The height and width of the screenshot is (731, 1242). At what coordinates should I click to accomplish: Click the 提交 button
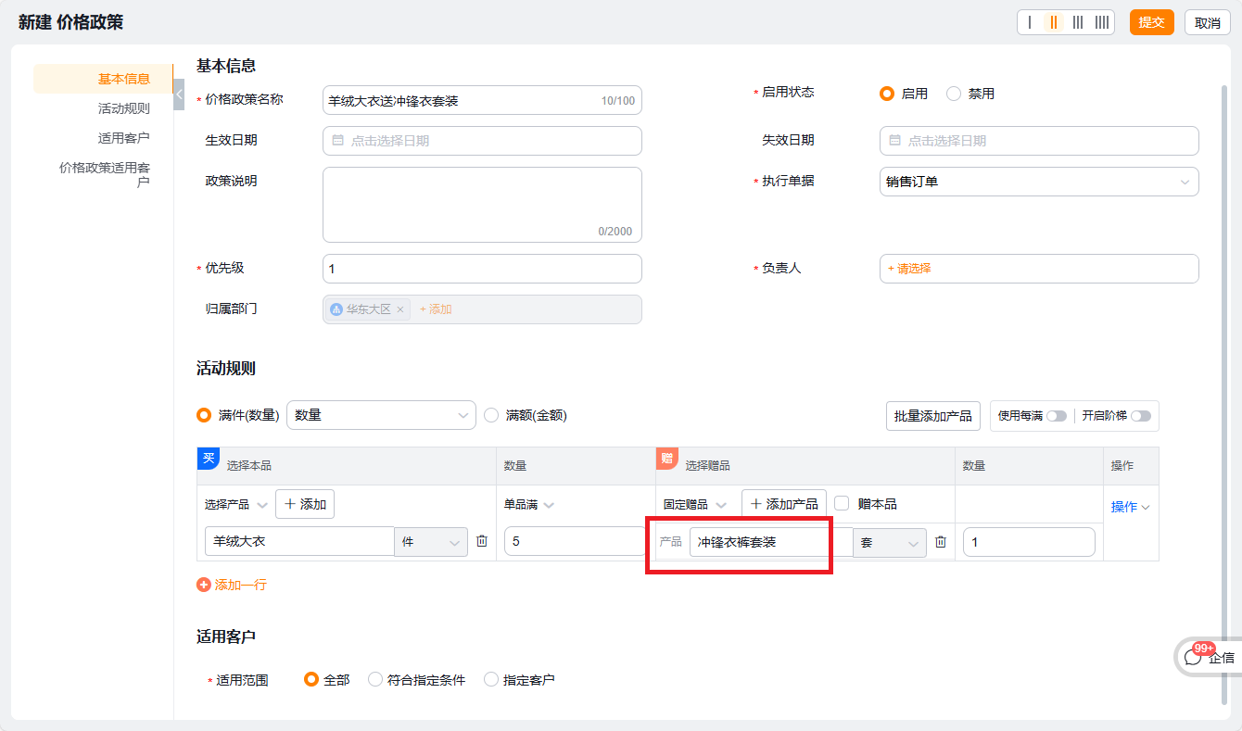point(1151,22)
